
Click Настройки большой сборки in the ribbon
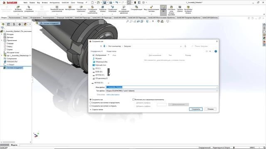pos(188,10)
